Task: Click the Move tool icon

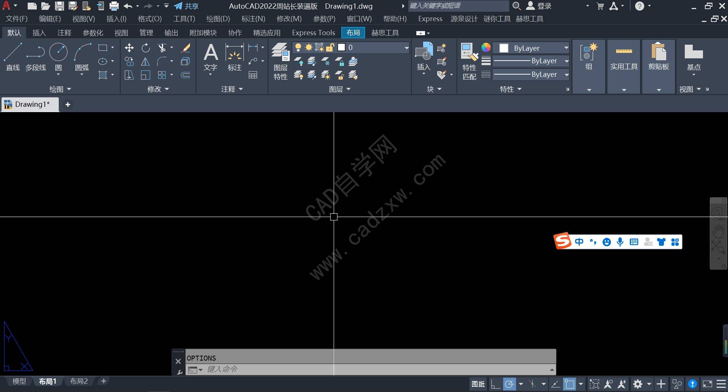Action: coord(129,48)
